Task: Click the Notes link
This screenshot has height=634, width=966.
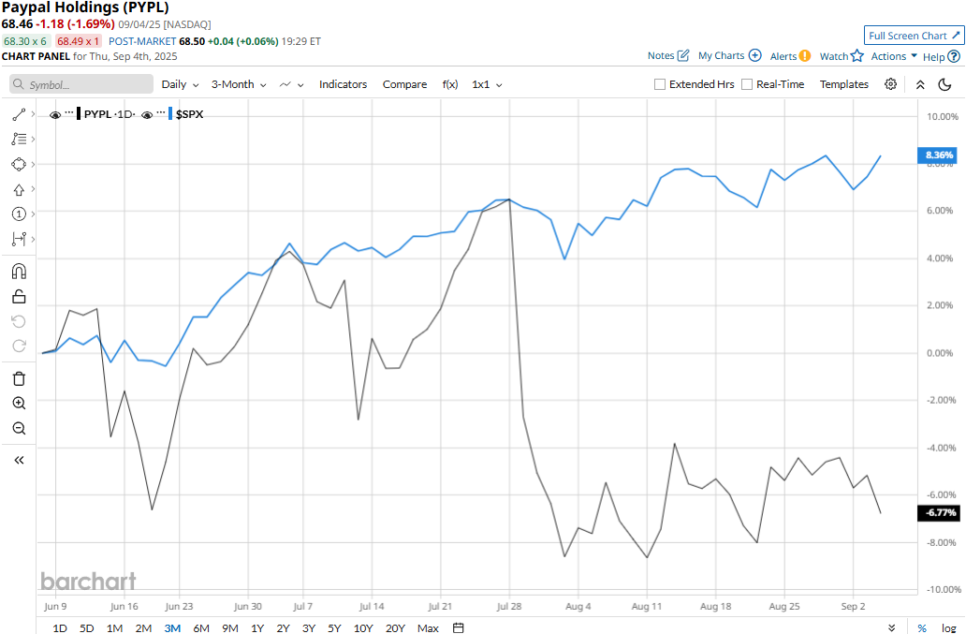Action: 661,55
